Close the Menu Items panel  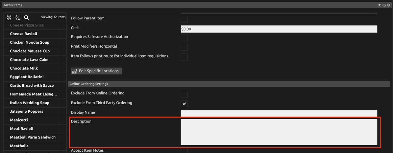pos(389,5)
